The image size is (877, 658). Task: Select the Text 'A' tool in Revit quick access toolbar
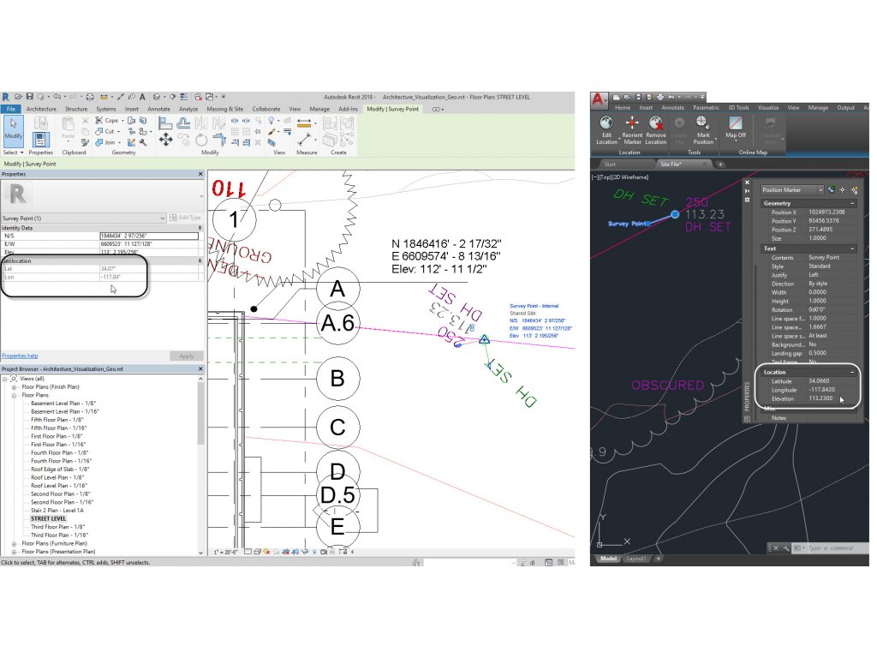(143, 97)
